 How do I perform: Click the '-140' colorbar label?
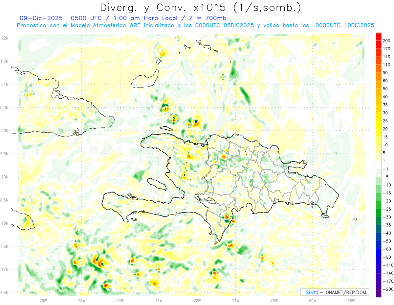coord(387,273)
